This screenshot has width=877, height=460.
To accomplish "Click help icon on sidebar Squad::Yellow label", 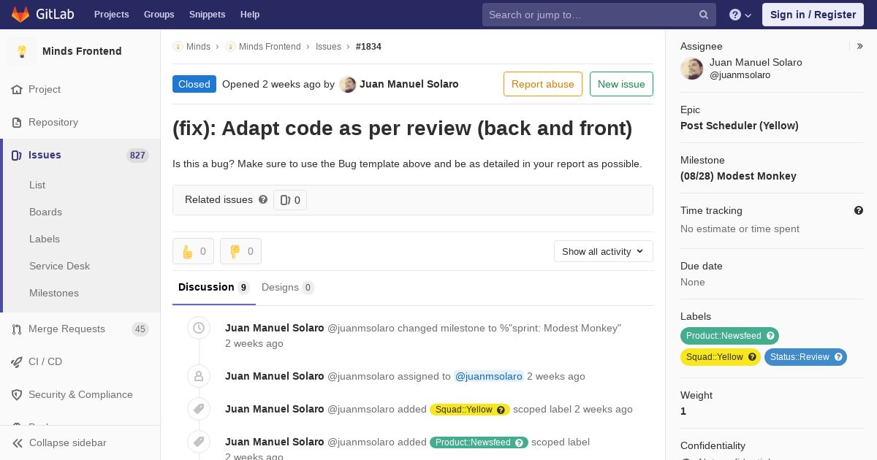I will click(x=752, y=357).
